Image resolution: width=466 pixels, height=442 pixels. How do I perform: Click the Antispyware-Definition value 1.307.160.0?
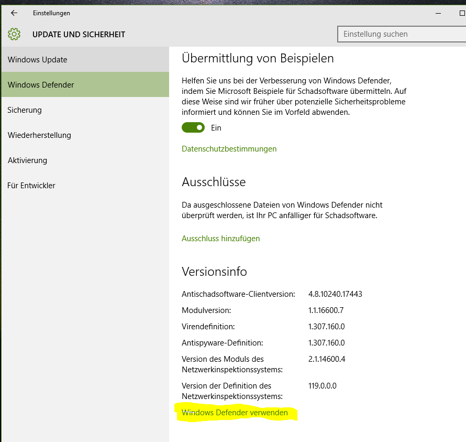pos(326,343)
